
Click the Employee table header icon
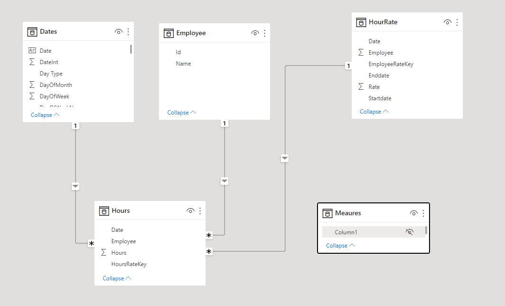click(x=168, y=33)
